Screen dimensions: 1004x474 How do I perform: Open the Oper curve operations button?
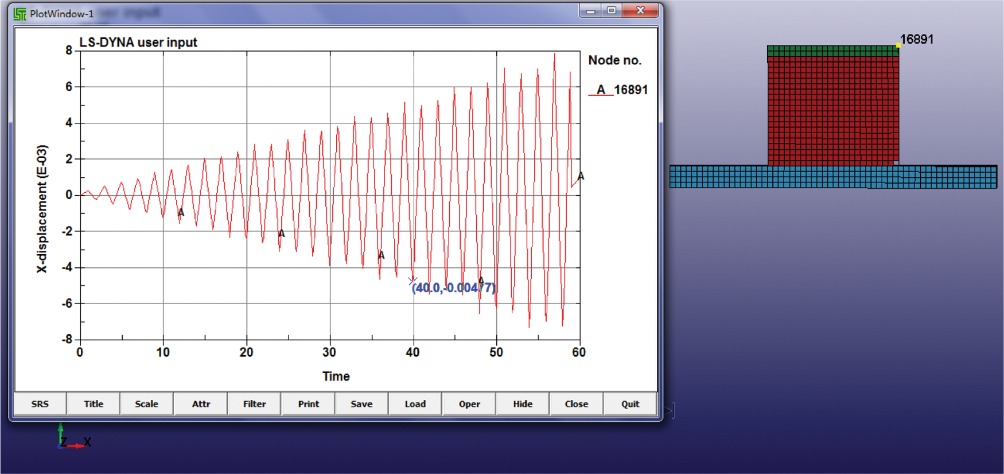click(x=469, y=404)
